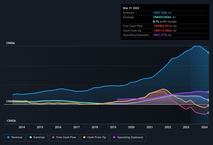Click the 2024 year label on the timeline
This screenshot has width=213, height=145.
204,127
